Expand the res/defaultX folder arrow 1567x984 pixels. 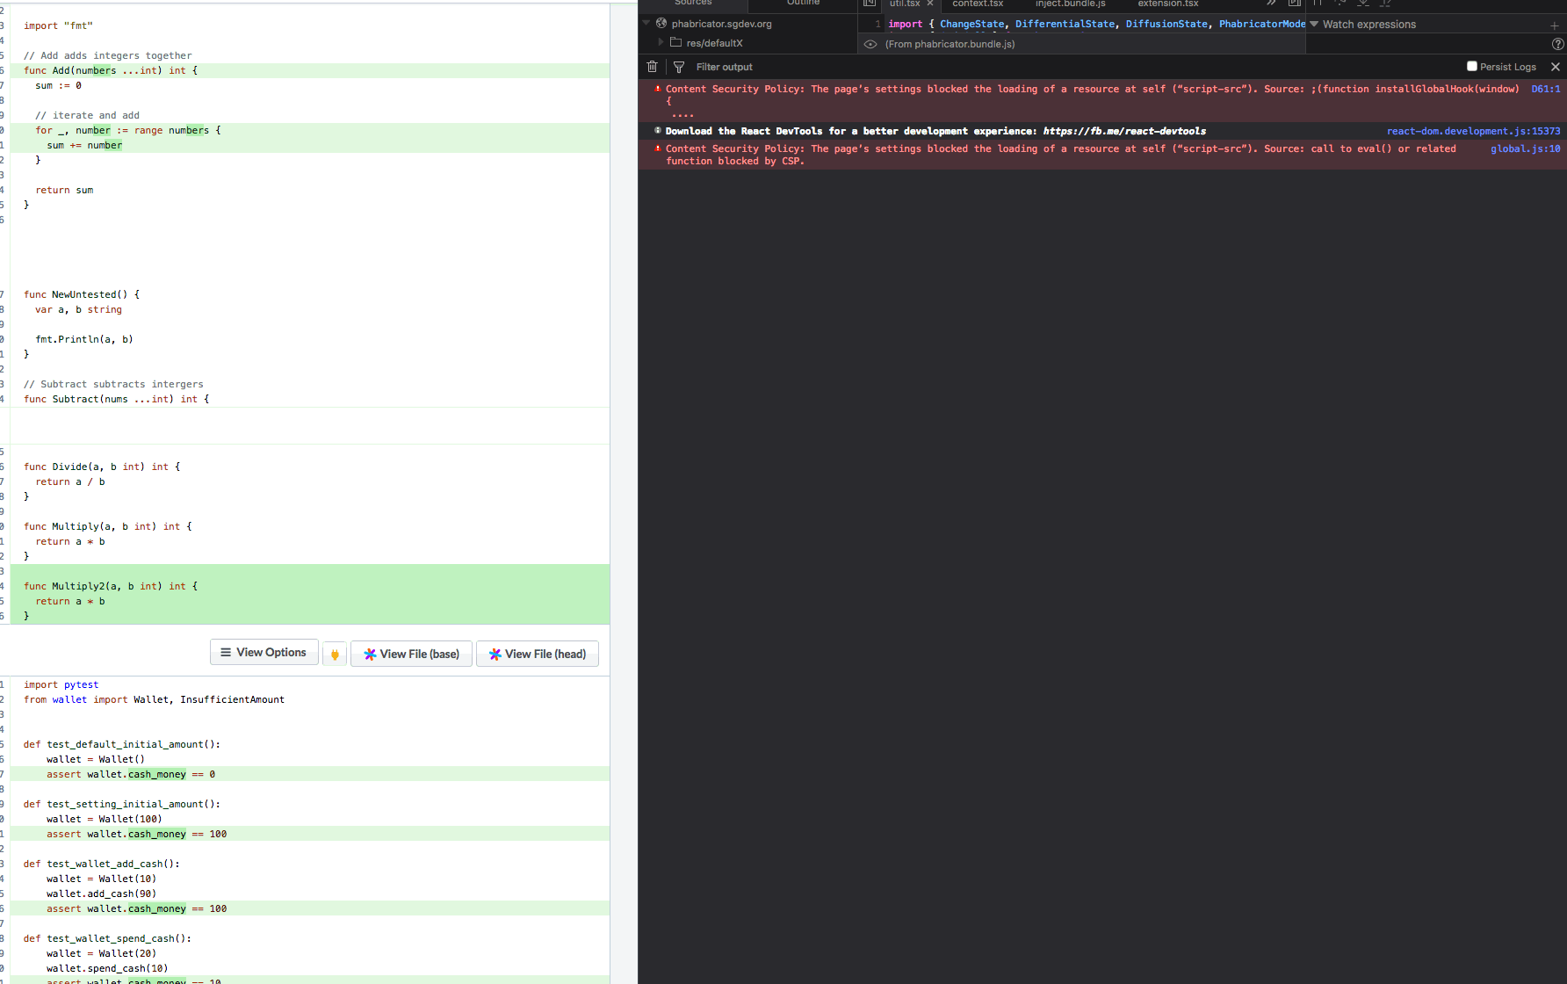pos(661,42)
